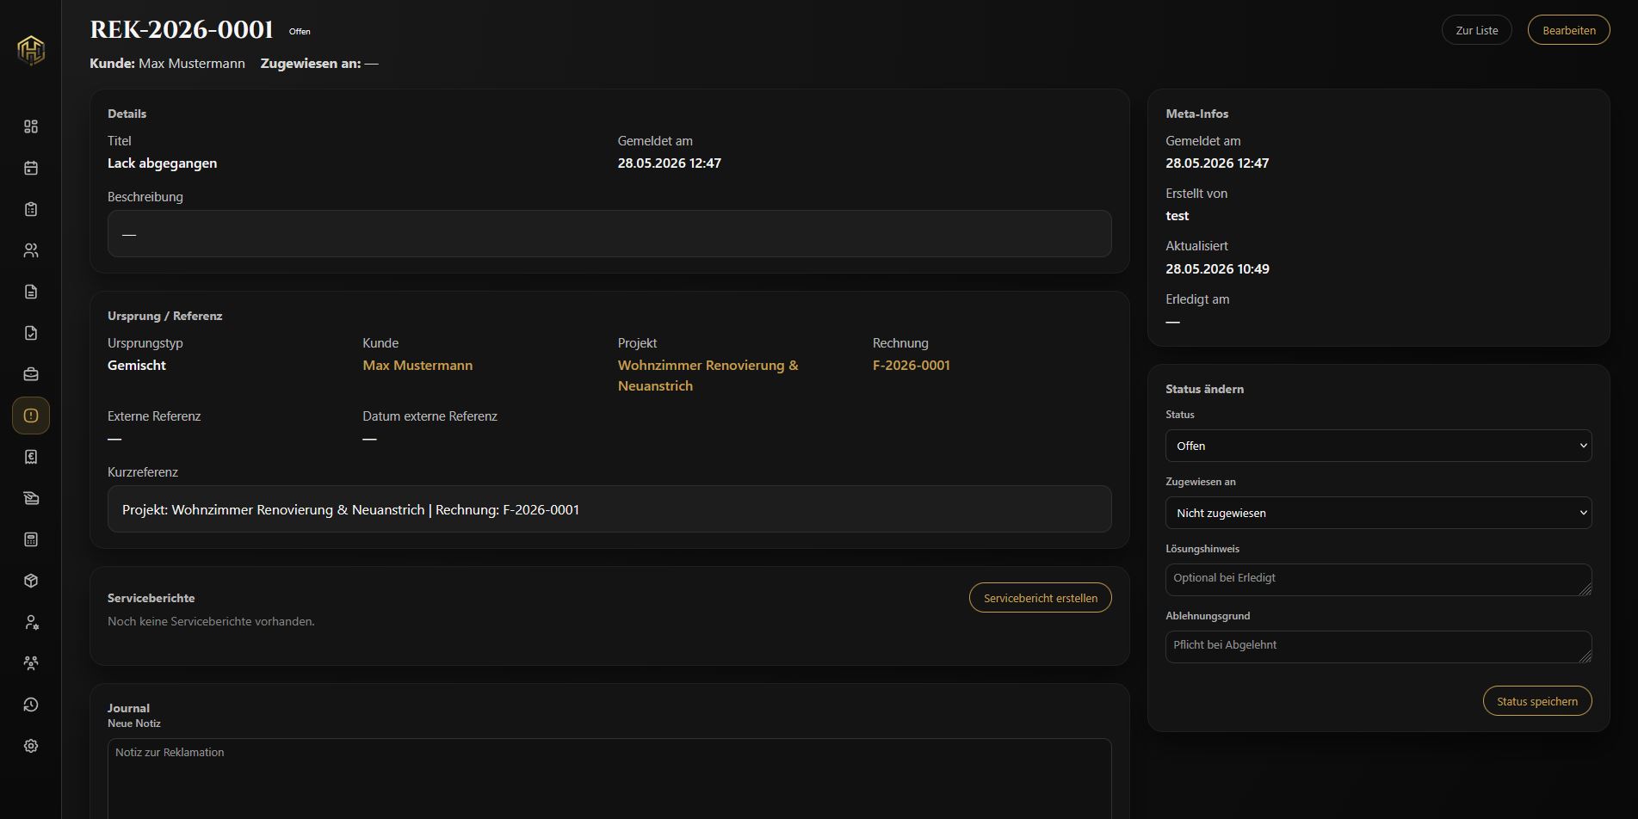1638x819 pixels.
Task: Open the calculator icon in sidebar
Action: [31, 539]
